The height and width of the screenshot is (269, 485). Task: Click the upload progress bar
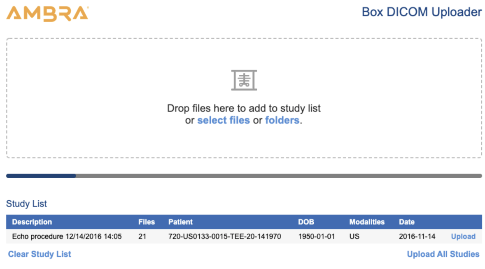[x=244, y=176]
